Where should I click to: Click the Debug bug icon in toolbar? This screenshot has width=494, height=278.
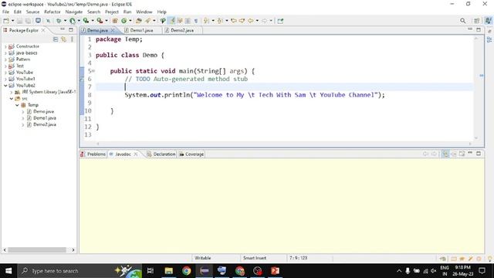[x=59, y=21]
